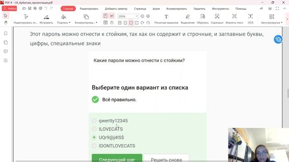Select the Скриншот tool

pos(217,19)
